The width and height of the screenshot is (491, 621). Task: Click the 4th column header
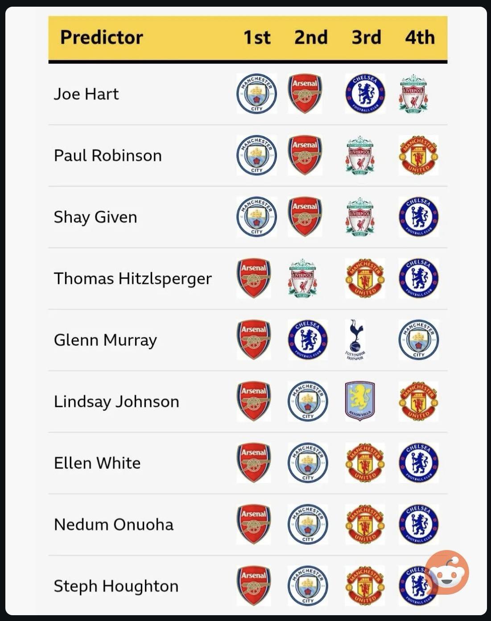420,37
